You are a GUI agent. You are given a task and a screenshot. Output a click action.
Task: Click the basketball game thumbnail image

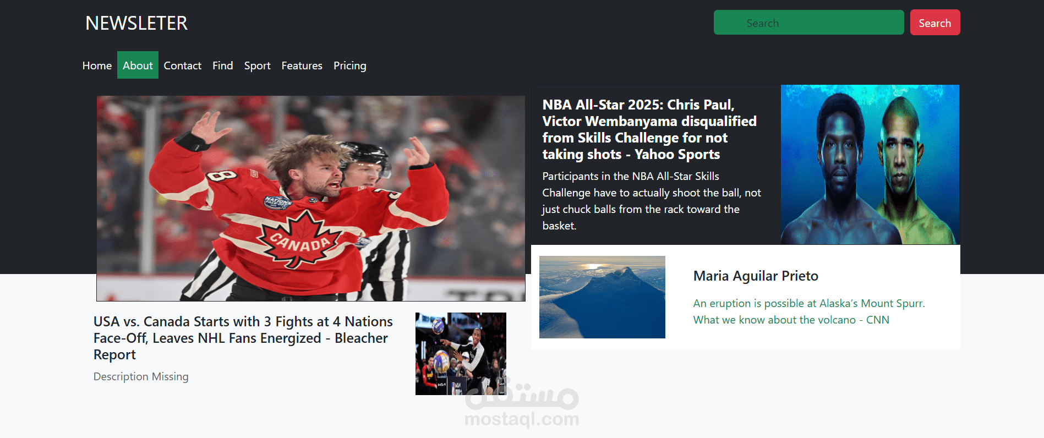[x=461, y=354]
